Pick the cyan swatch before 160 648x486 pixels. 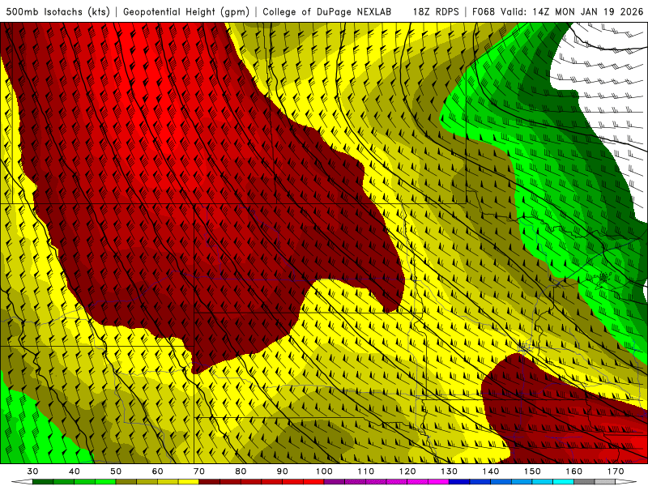pyautogui.click(x=563, y=481)
